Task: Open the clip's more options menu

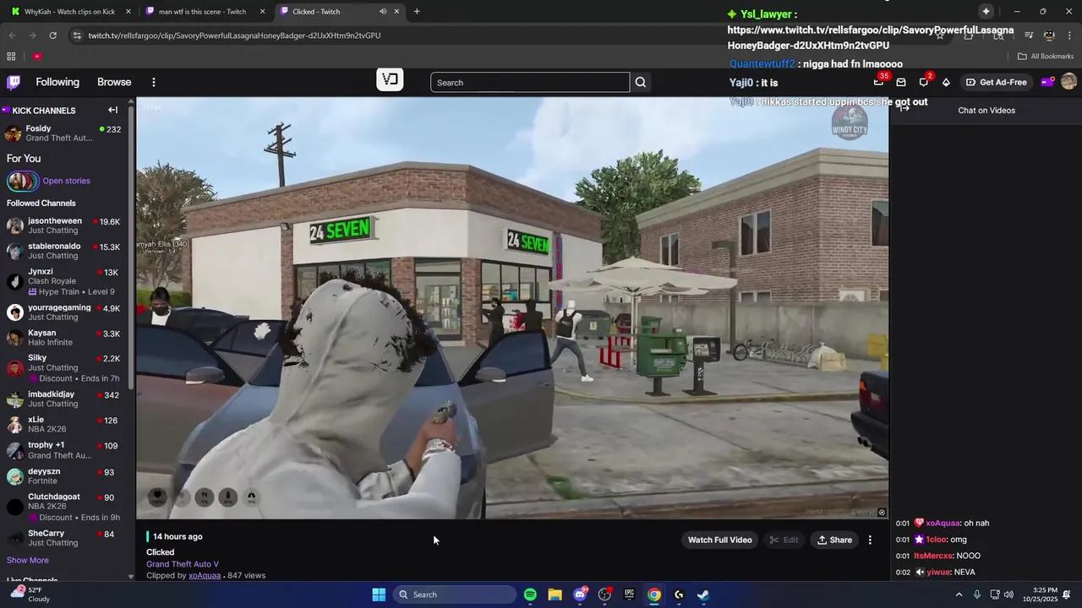Action: tap(870, 540)
